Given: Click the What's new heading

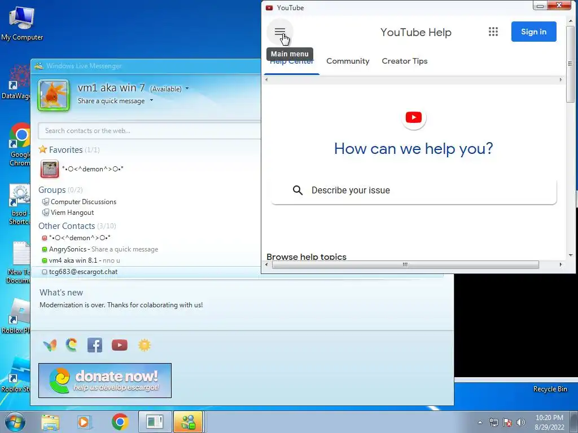Looking at the screenshot, I should coord(61,293).
